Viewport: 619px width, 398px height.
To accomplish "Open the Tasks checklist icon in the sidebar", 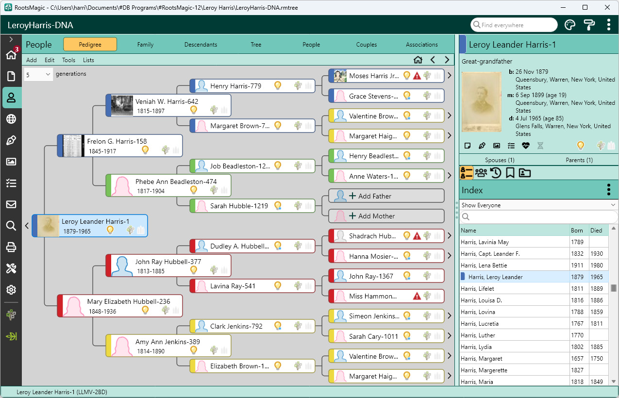I will (x=11, y=183).
